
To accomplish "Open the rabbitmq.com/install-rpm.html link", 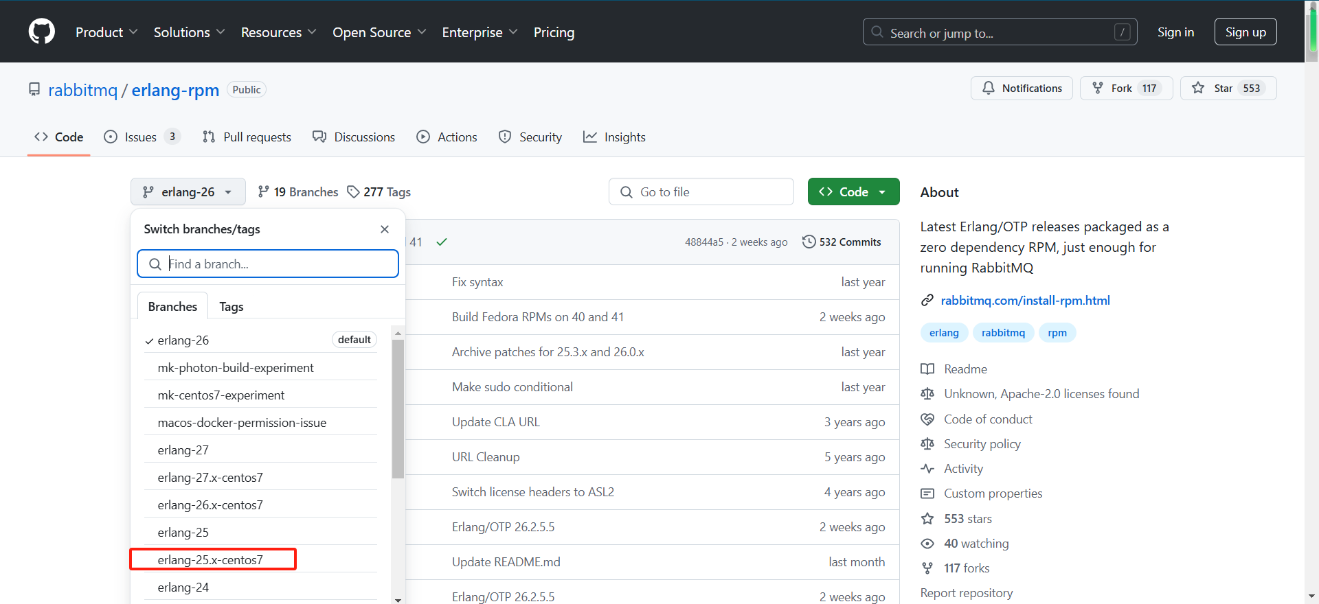I will point(1025,301).
